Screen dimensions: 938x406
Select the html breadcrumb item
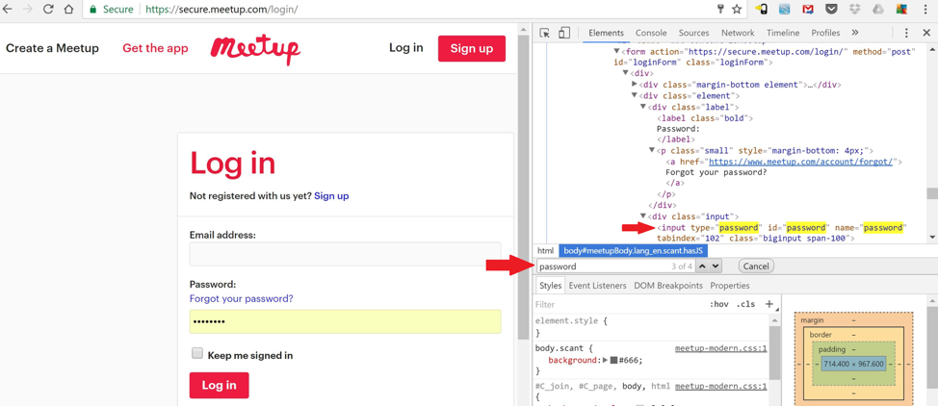pyautogui.click(x=545, y=250)
